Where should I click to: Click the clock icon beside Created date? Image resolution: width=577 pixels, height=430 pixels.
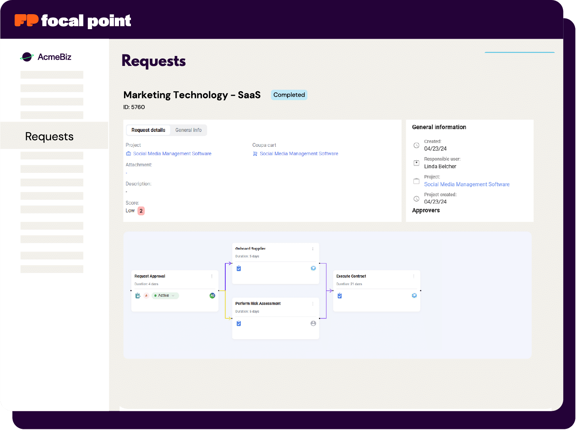pyautogui.click(x=417, y=145)
